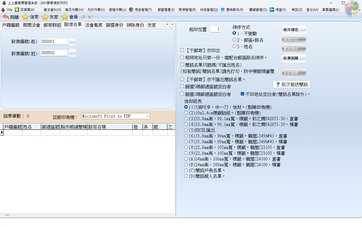Image resolution: width=362 pixels, height=227 pixels.
Task: Open the 會員 star shortcut
Action: (65, 17)
